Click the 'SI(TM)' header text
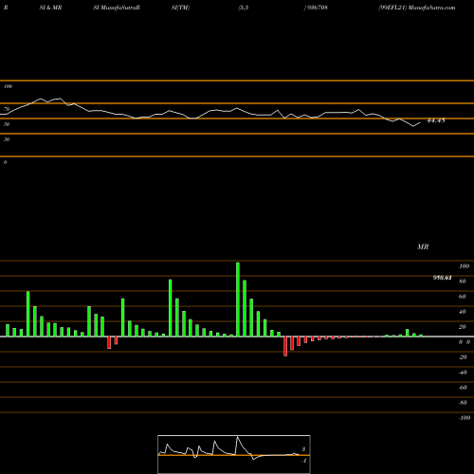This screenshot has height=474, width=474. 180,8
